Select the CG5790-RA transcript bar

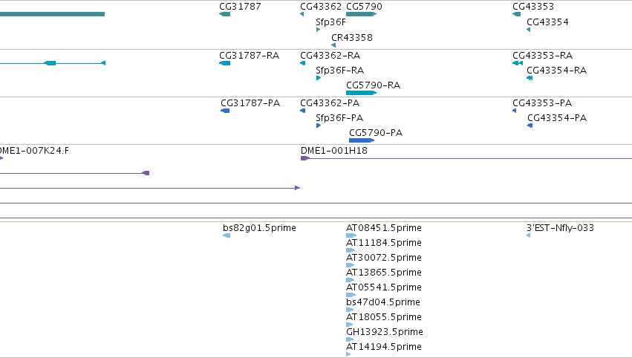[x=361, y=93]
